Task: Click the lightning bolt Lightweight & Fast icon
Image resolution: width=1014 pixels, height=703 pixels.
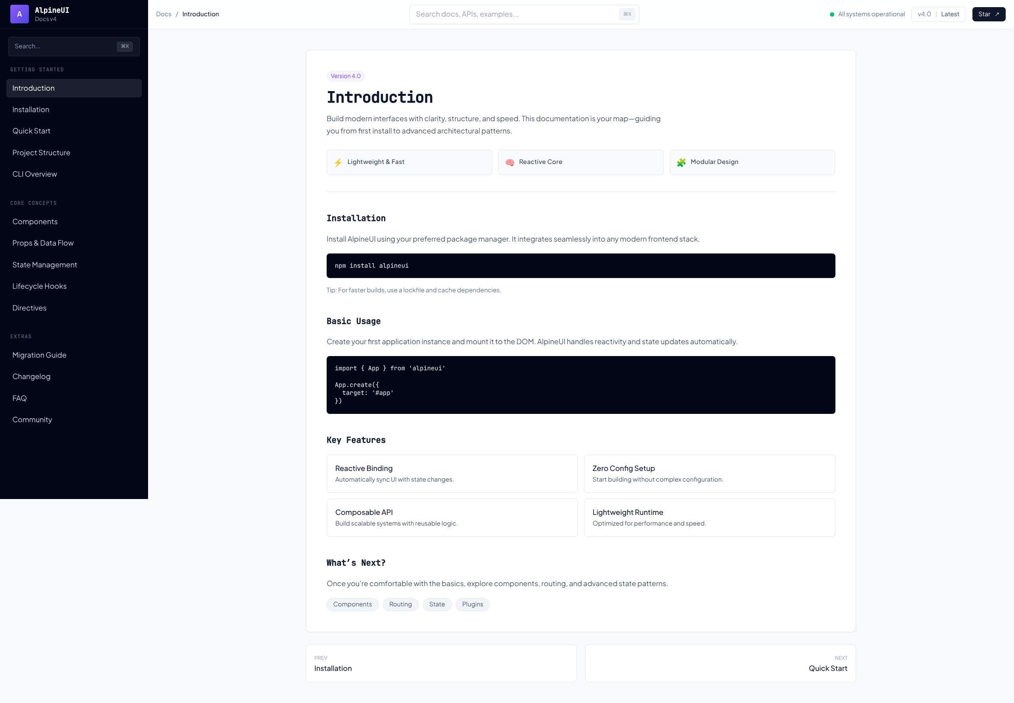Action: click(x=338, y=162)
